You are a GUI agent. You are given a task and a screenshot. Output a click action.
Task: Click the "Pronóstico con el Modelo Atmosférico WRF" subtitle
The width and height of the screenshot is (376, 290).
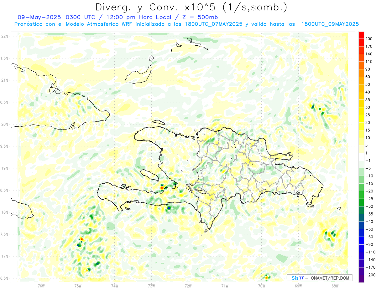(74, 24)
